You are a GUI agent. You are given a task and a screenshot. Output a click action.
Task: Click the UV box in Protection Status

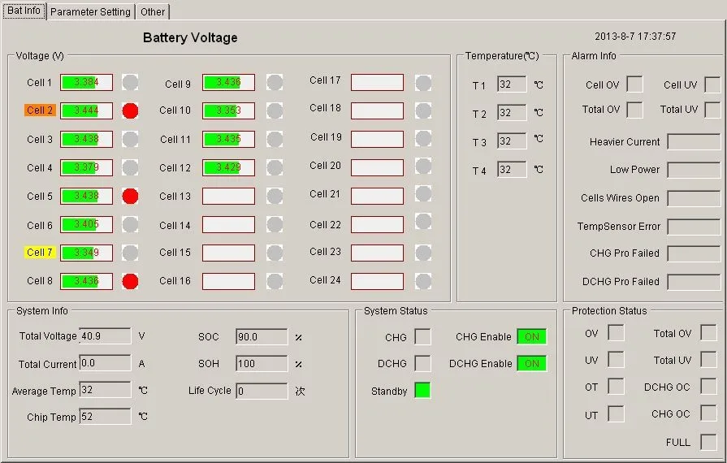[616, 360]
